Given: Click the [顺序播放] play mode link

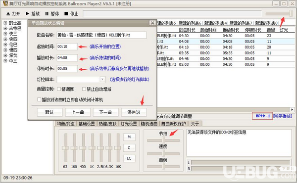Looking at the screenshot, I should 283,116.
